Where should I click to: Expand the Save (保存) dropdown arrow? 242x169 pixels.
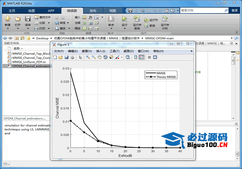[28, 28]
